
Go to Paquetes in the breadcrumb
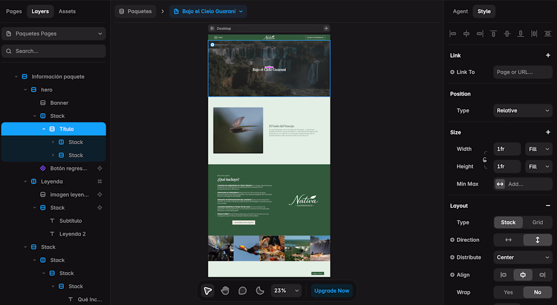coord(135,11)
